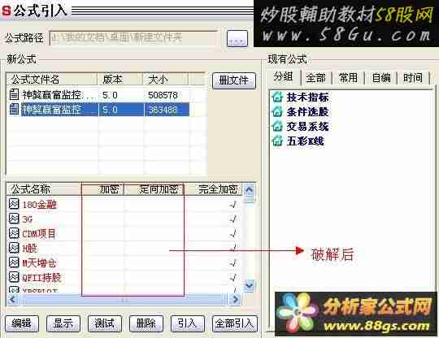The image size is (439, 338).
Task: Click the house icon of 技术指标
Action: (277, 97)
